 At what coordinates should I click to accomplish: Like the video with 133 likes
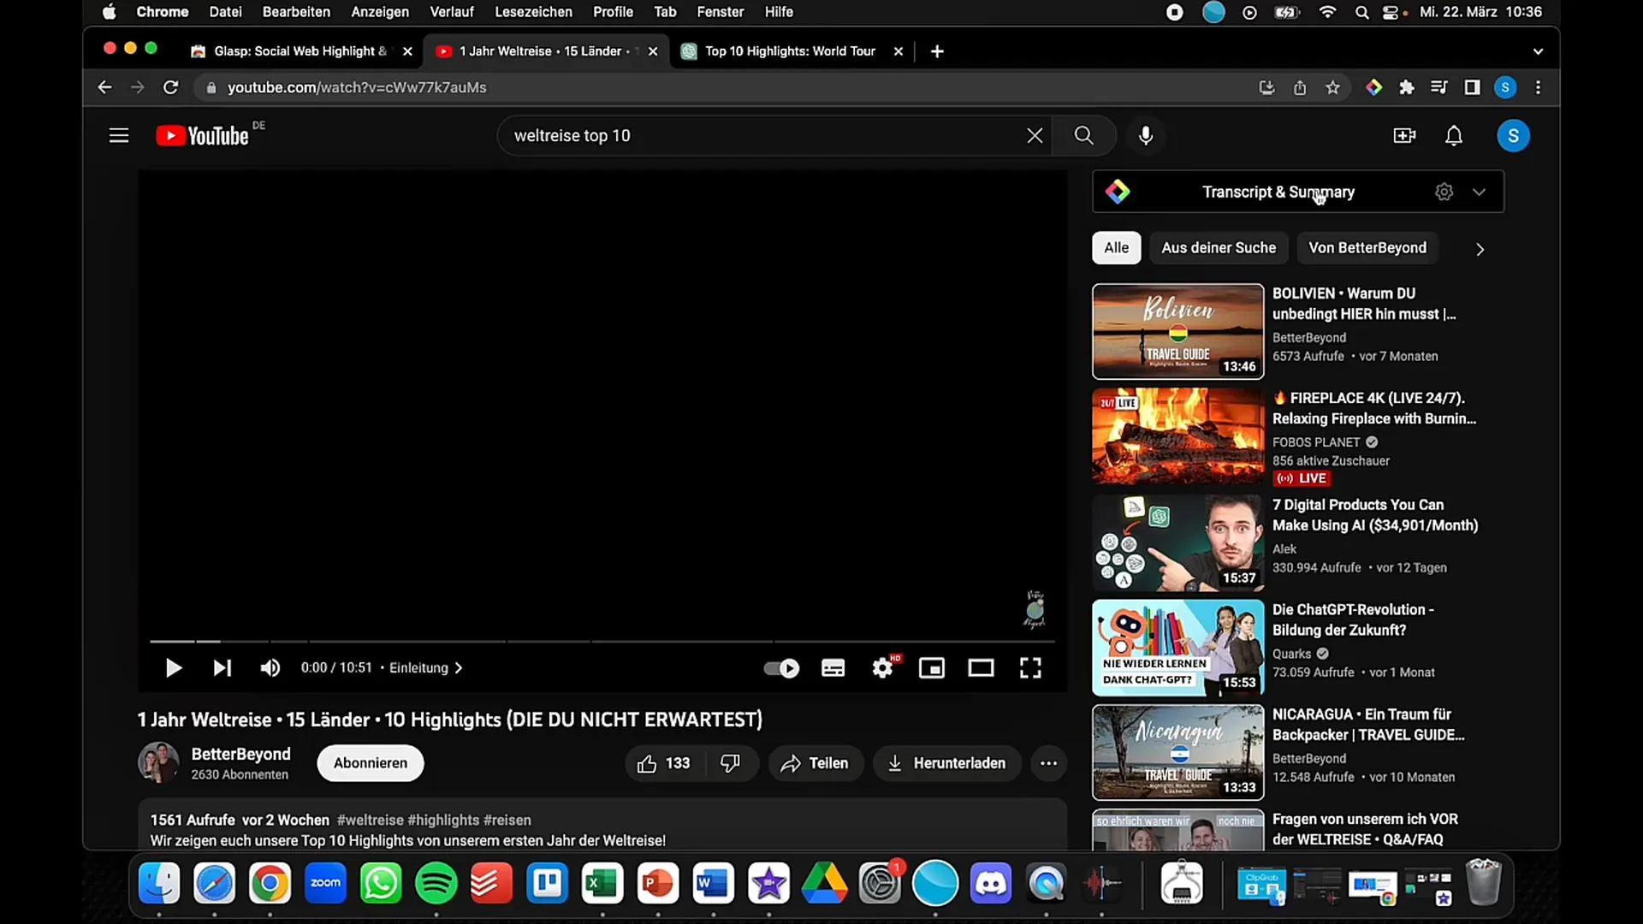click(x=664, y=763)
